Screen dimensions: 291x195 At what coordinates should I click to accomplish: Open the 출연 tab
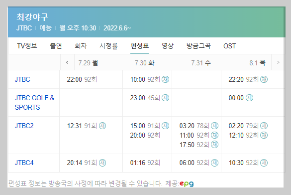[x=56, y=46]
